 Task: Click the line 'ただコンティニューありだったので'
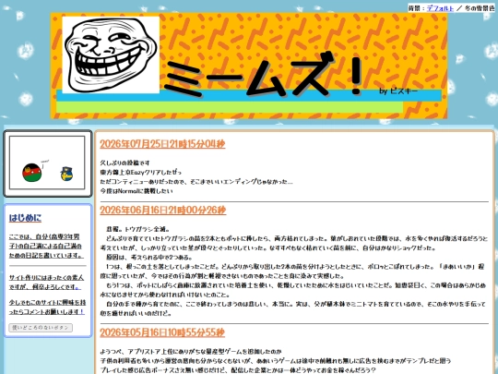pyautogui.click(x=196, y=182)
